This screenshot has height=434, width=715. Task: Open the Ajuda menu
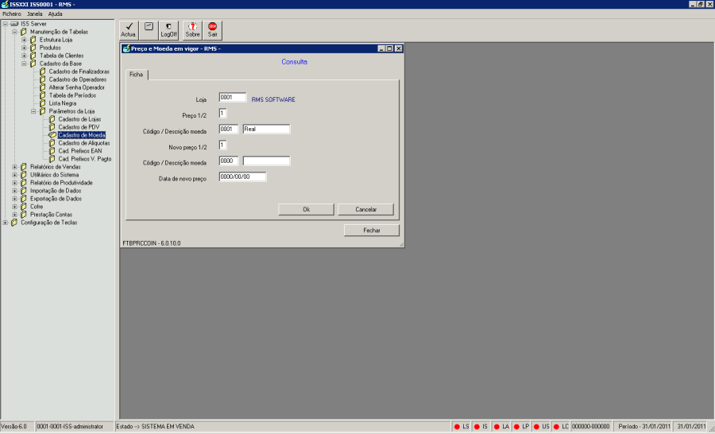pyautogui.click(x=55, y=14)
